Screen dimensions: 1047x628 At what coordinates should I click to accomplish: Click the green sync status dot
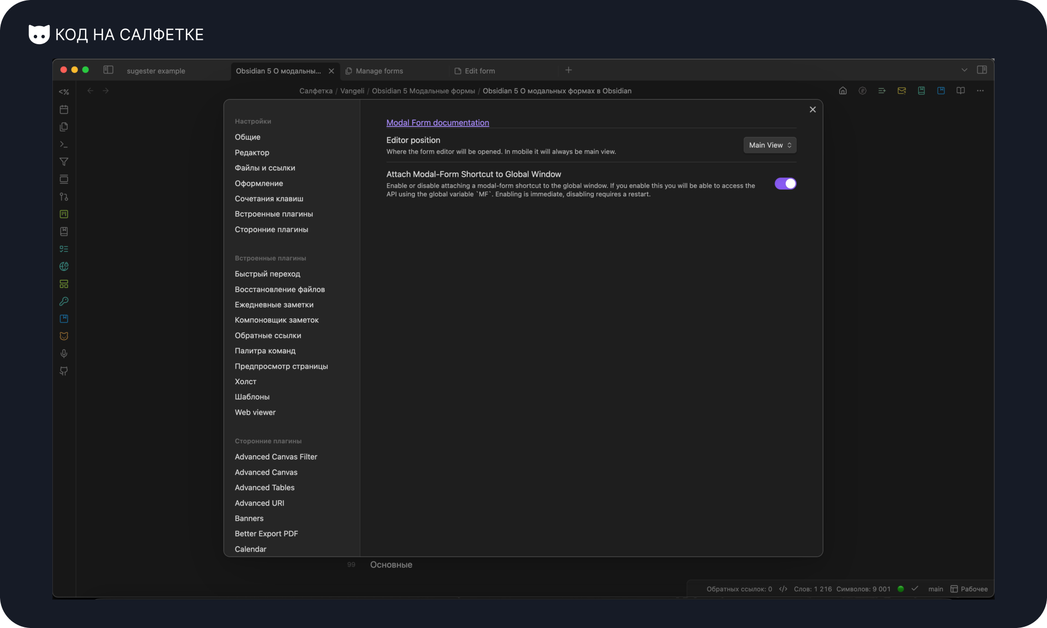(901, 589)
